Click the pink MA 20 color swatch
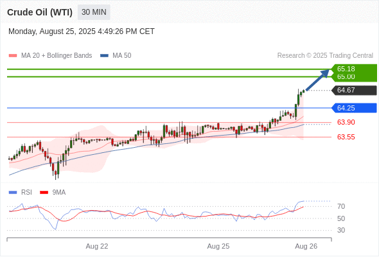Image resolution: width=379 pixels, height=257 pixels. pyautogui.click(x=13, y=56)
